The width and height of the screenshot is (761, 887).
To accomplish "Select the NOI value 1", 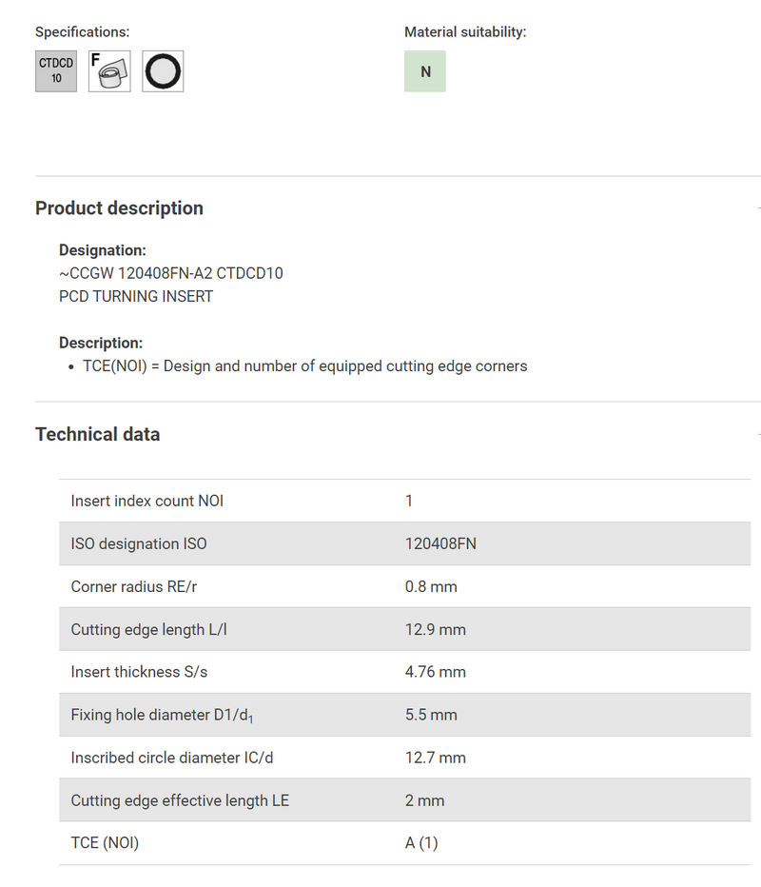I will (409, 501).
